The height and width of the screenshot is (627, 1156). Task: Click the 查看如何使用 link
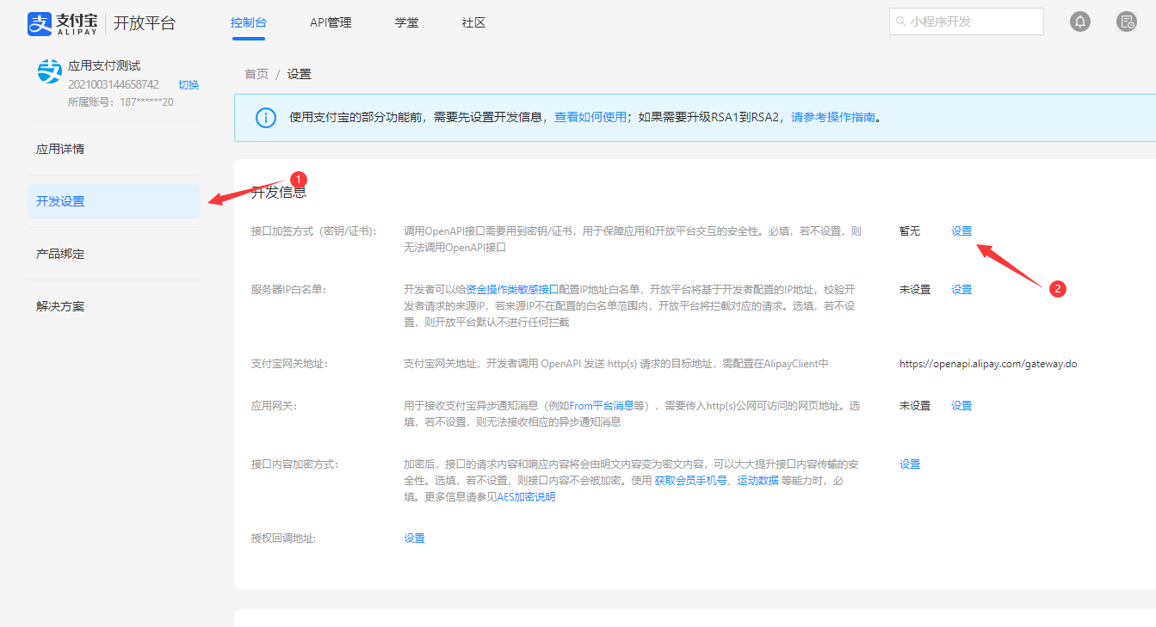[x=590, y=118]
